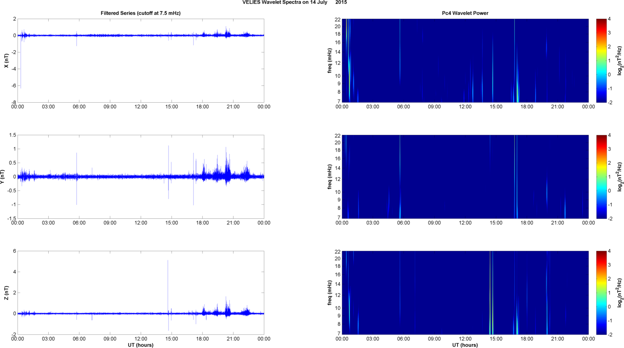Click the Filtered Series cutoff subplot title

click(x=141, y=13)
